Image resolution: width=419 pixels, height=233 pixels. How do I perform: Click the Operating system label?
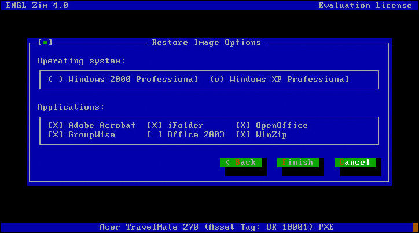pyautogui.click(x=81, y=61)
